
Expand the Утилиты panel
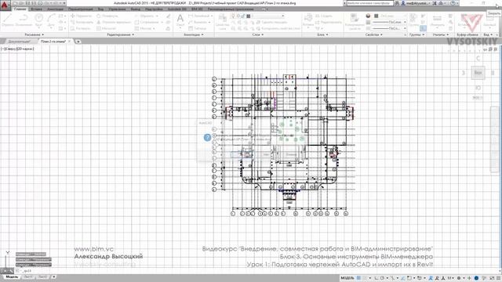click(441, 34)
